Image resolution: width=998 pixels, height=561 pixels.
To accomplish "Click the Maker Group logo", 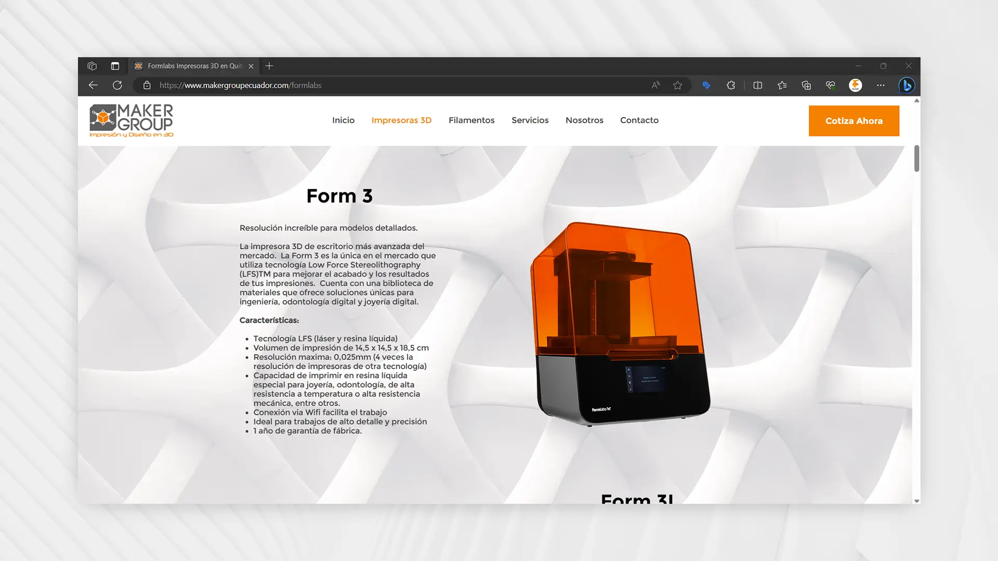I will (x=132, y=121).
